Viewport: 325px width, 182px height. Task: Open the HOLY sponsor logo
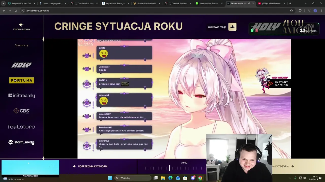point(22,65)
